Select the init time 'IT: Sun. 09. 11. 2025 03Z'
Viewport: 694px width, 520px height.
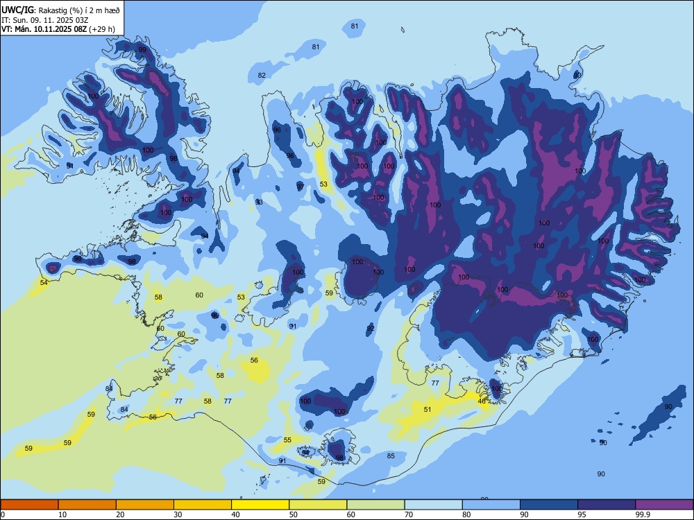[44, 20]
